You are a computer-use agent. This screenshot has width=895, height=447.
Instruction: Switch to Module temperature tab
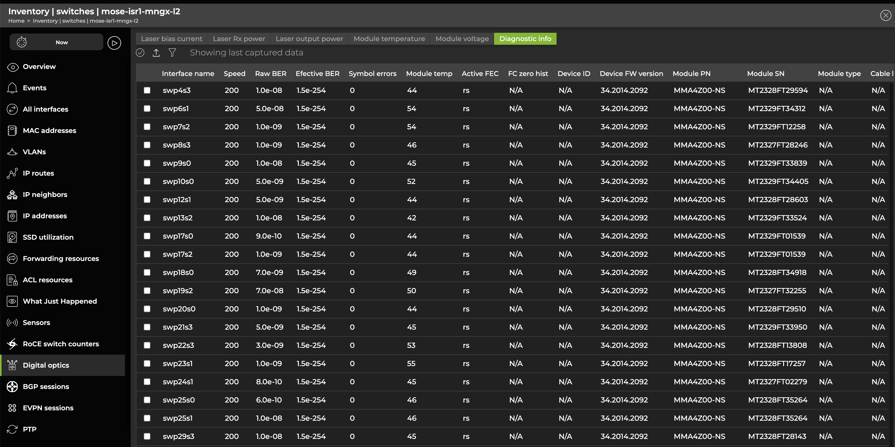(x=389, y=39)
